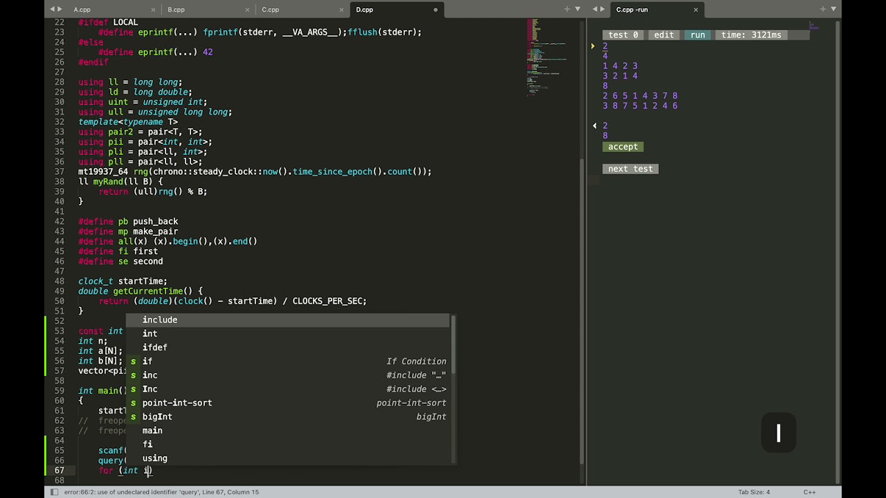Choose 'Inc' #include <…> snippet
Image resolution: width=886 pixels, height=498 pixels.
pos(289,389)
